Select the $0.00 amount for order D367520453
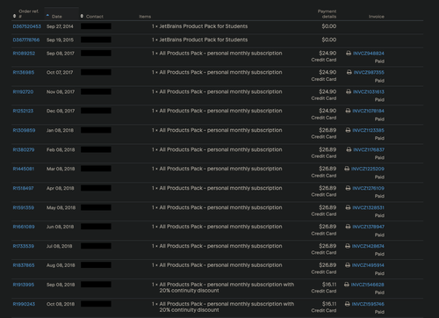439x318 pixels. pyautogui.click(x=329, y=26)
